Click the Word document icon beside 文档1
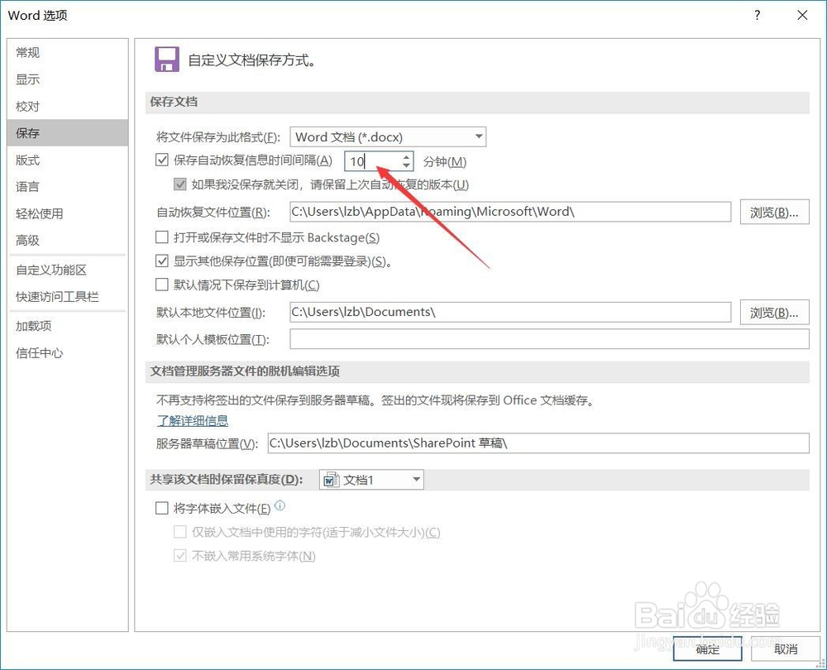The width and height of the screenshot is (827, 670). click(x=332, y=480)
